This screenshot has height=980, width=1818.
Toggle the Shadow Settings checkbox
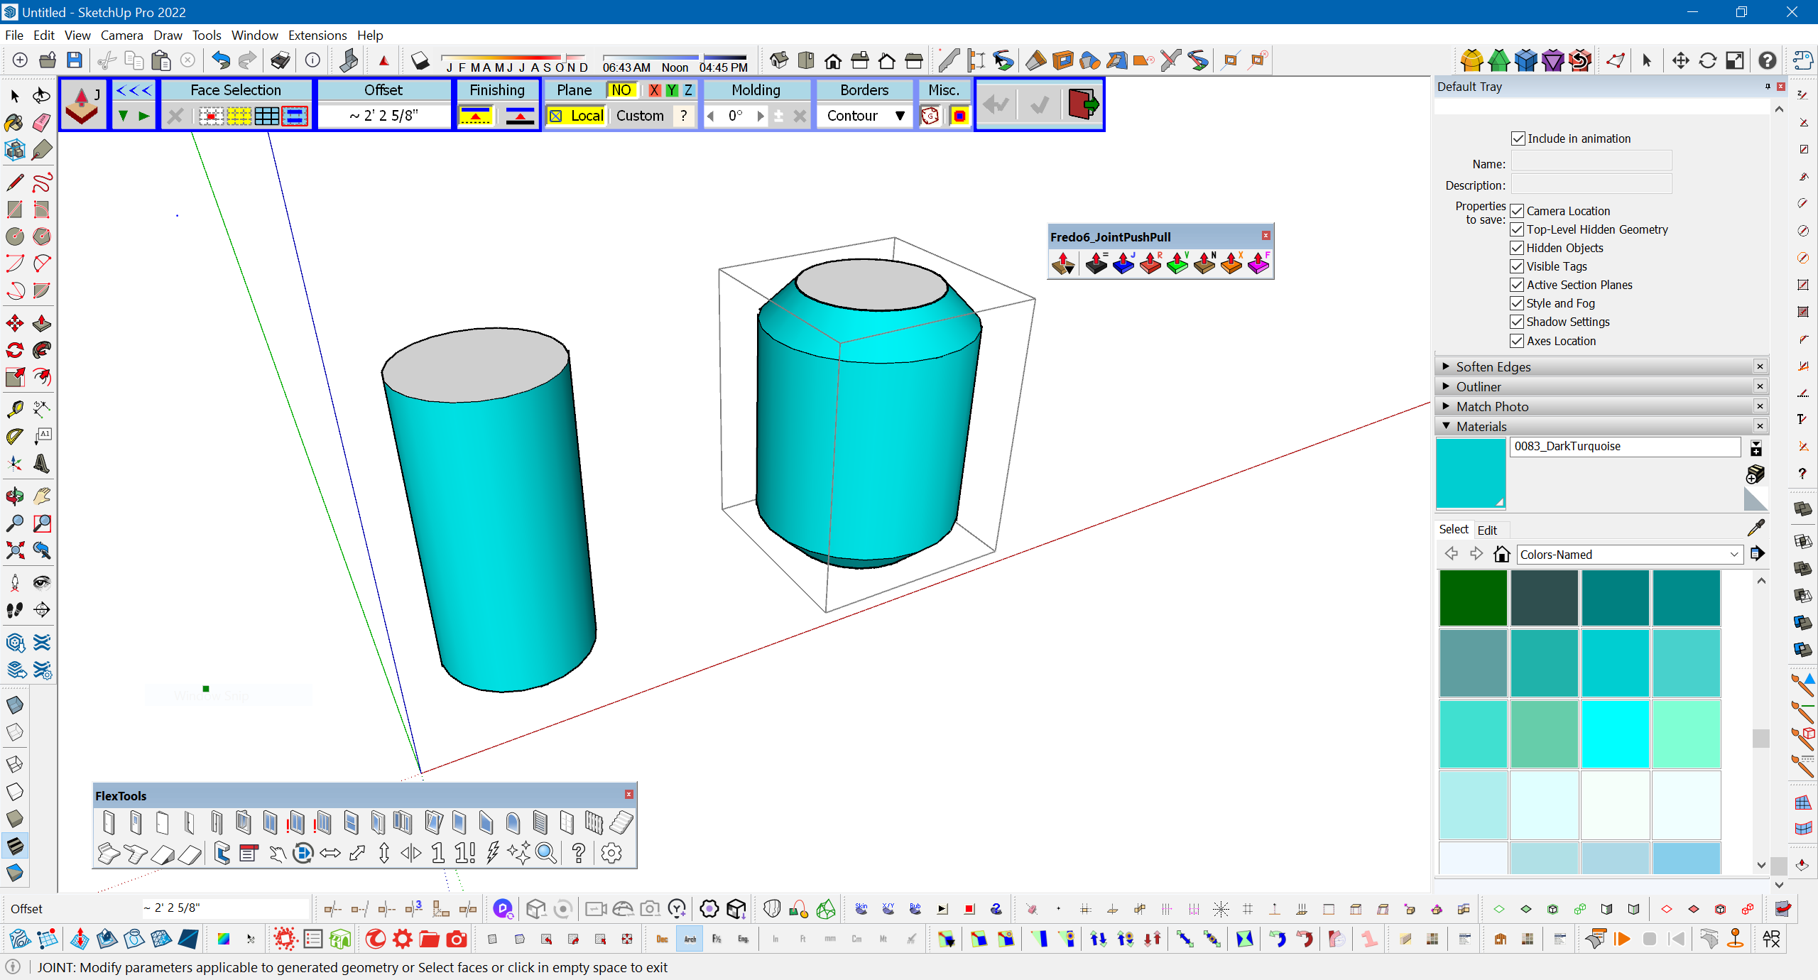(1517, 322)
